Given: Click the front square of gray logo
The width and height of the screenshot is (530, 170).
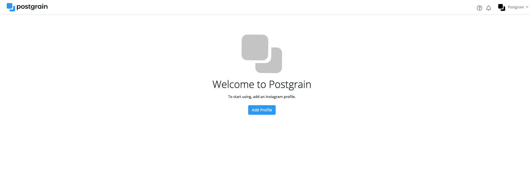Looking at the screenshot, I should pos(255,47).
